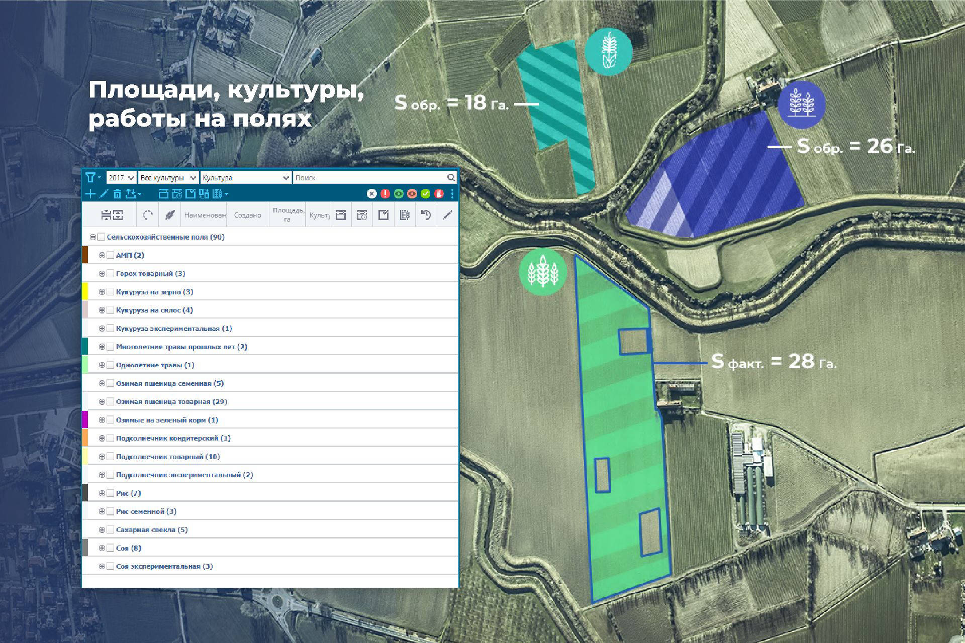The image size is (965, 643).
Task: Select the Подсолнечник товарный (10) group label
Action: coord(168,457)
